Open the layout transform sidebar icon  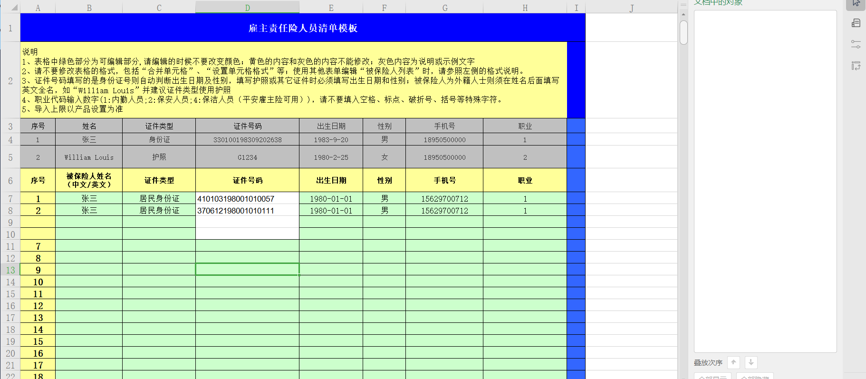click(856, 66)
